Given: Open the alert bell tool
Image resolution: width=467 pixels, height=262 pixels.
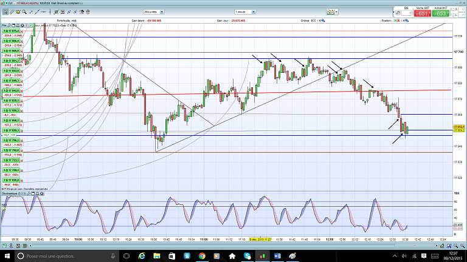Looking at the screenshot, I should [18, 12].
